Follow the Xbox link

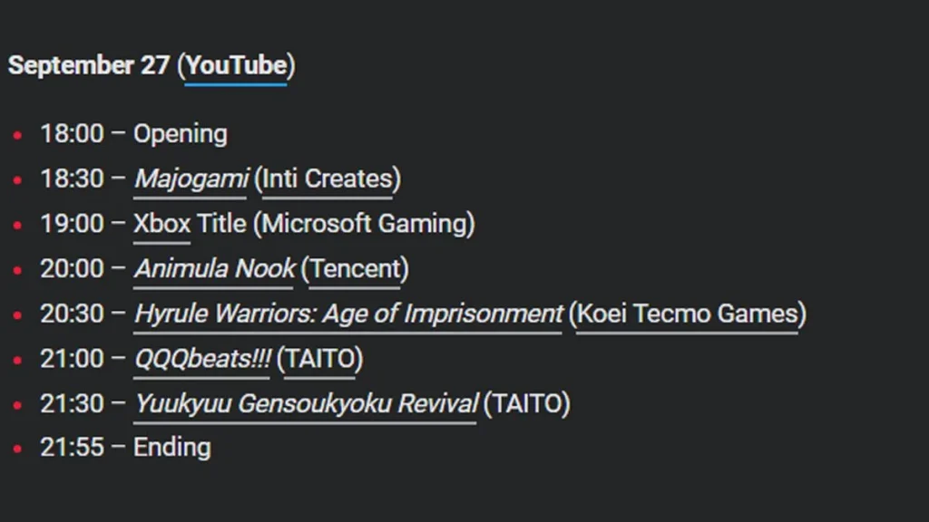(x=161, y=223)
